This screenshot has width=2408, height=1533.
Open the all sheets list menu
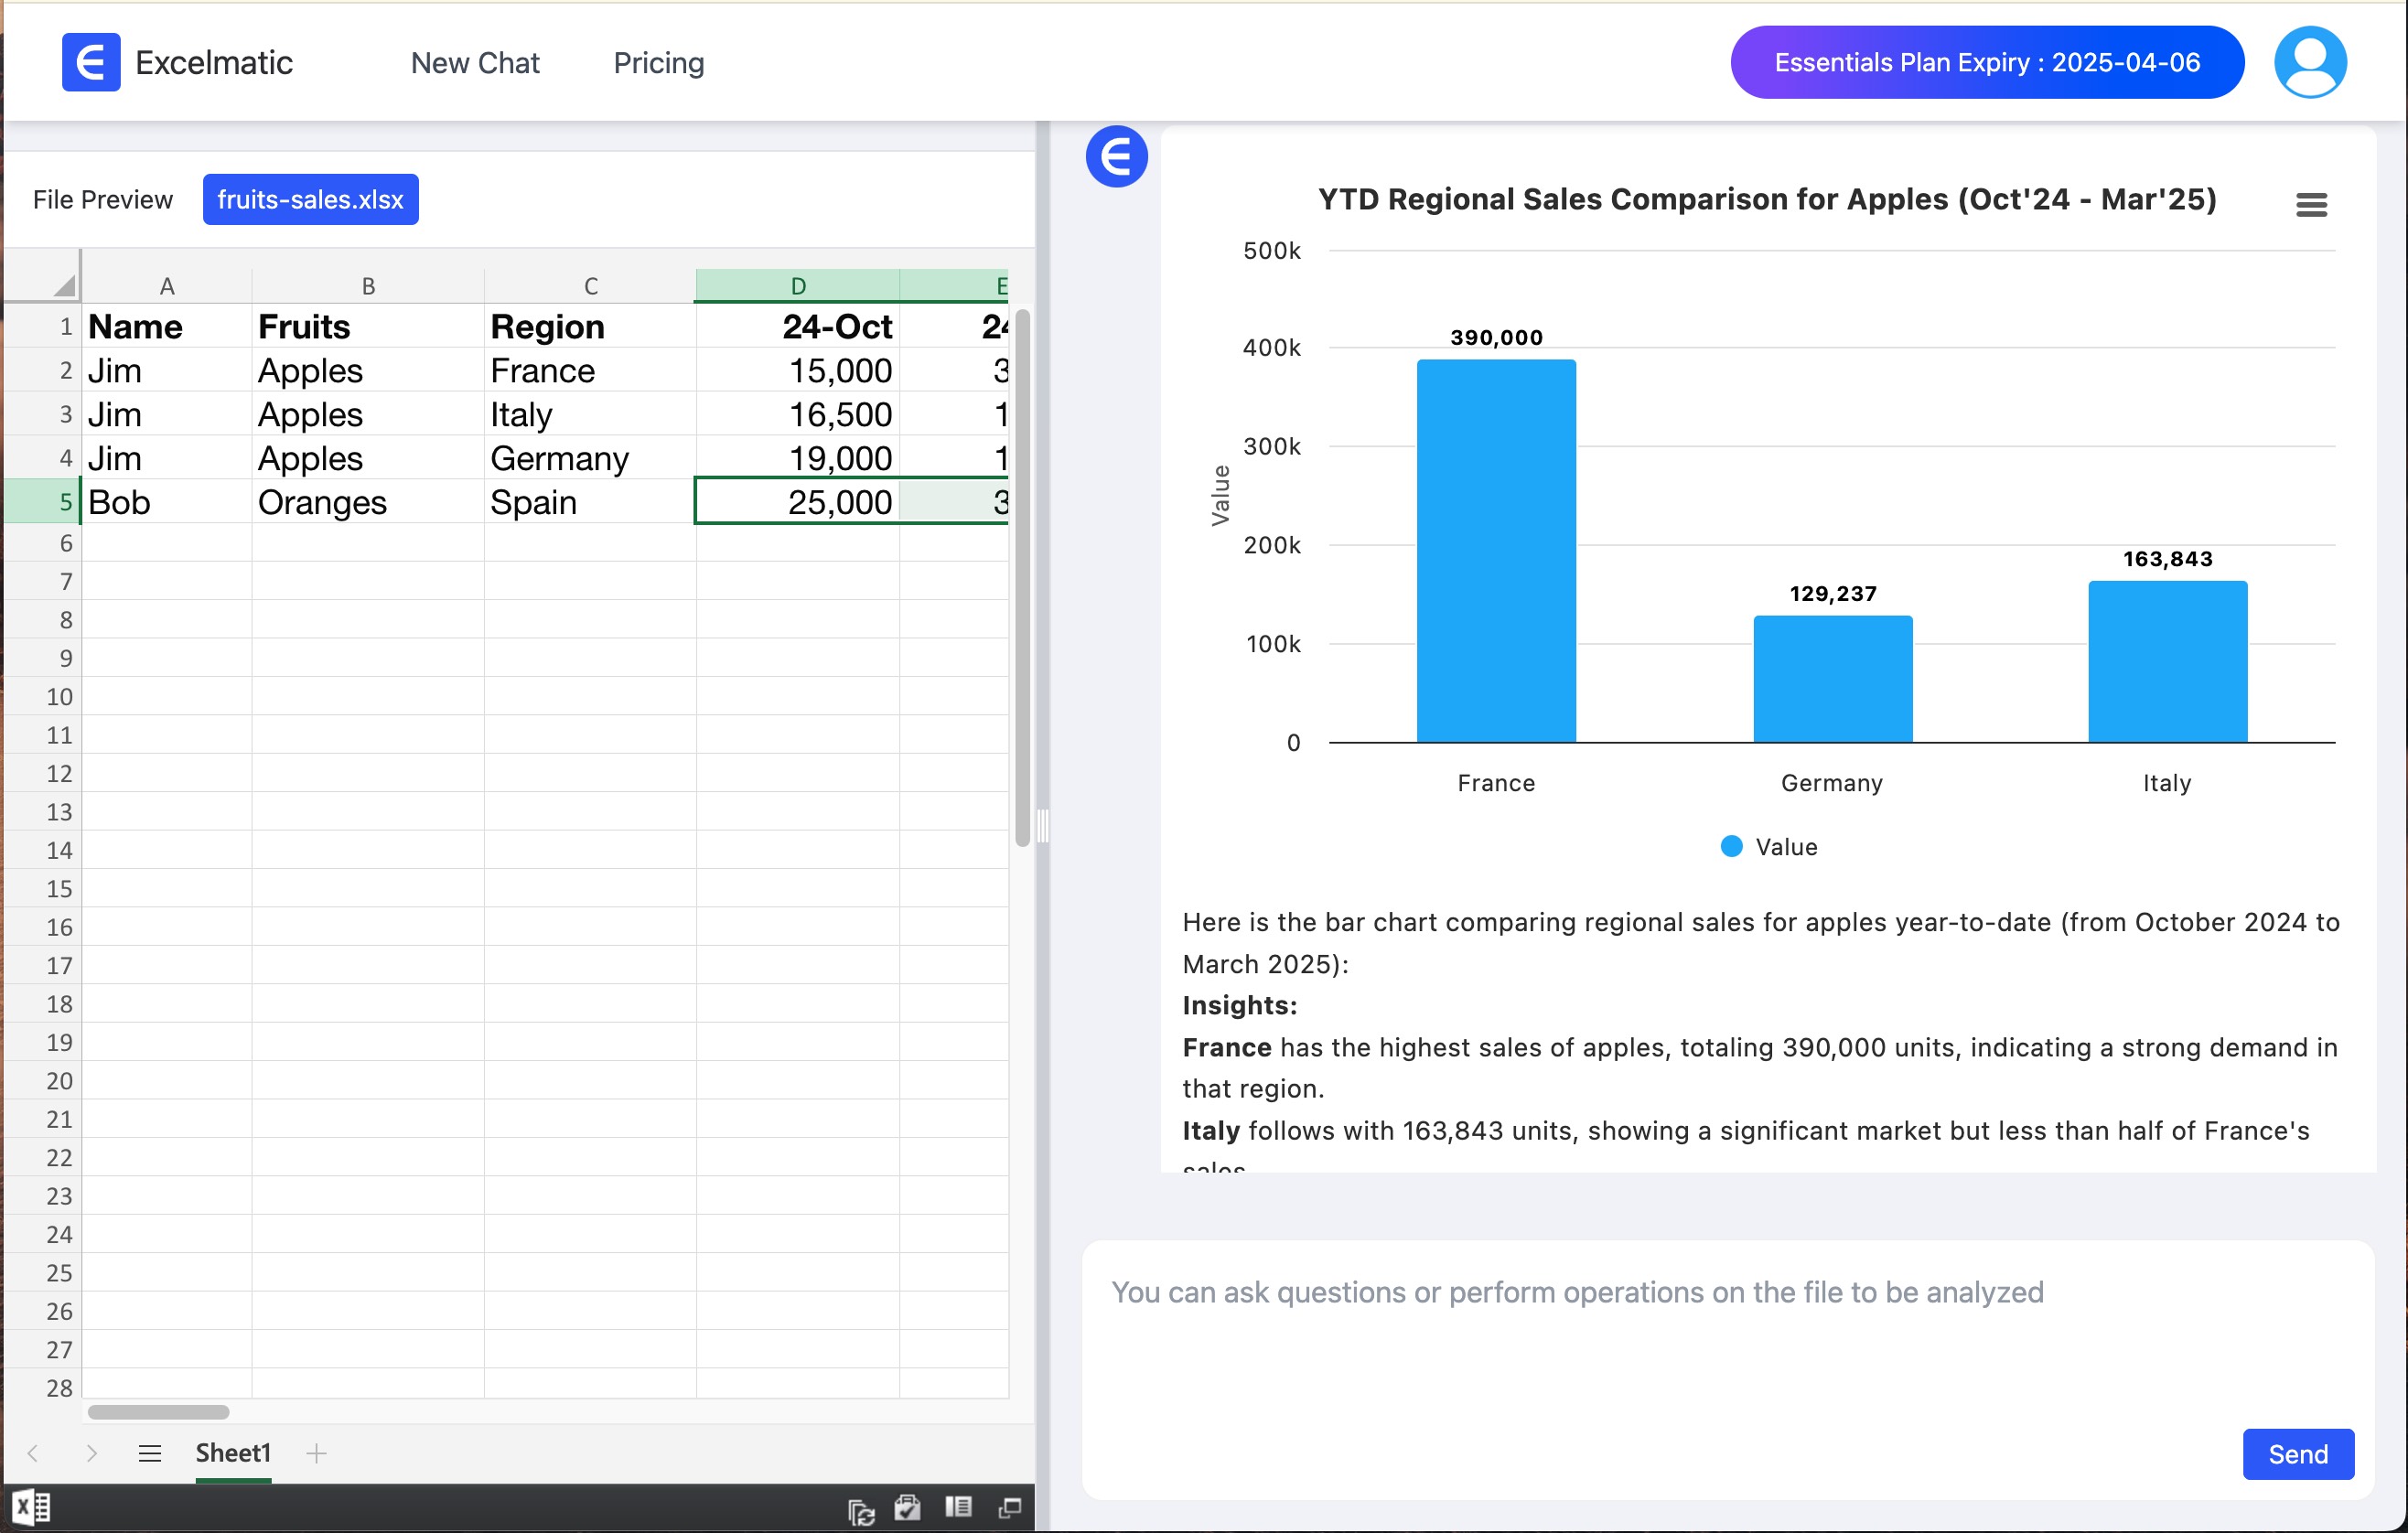click(150, 1453)
